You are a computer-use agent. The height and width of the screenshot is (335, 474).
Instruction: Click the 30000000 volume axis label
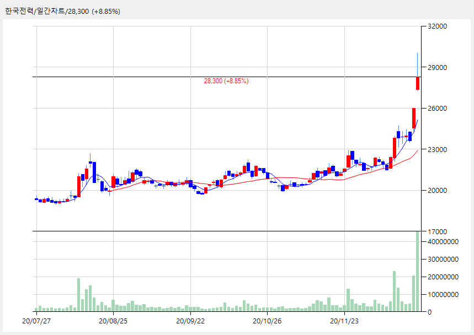(443, 260)
